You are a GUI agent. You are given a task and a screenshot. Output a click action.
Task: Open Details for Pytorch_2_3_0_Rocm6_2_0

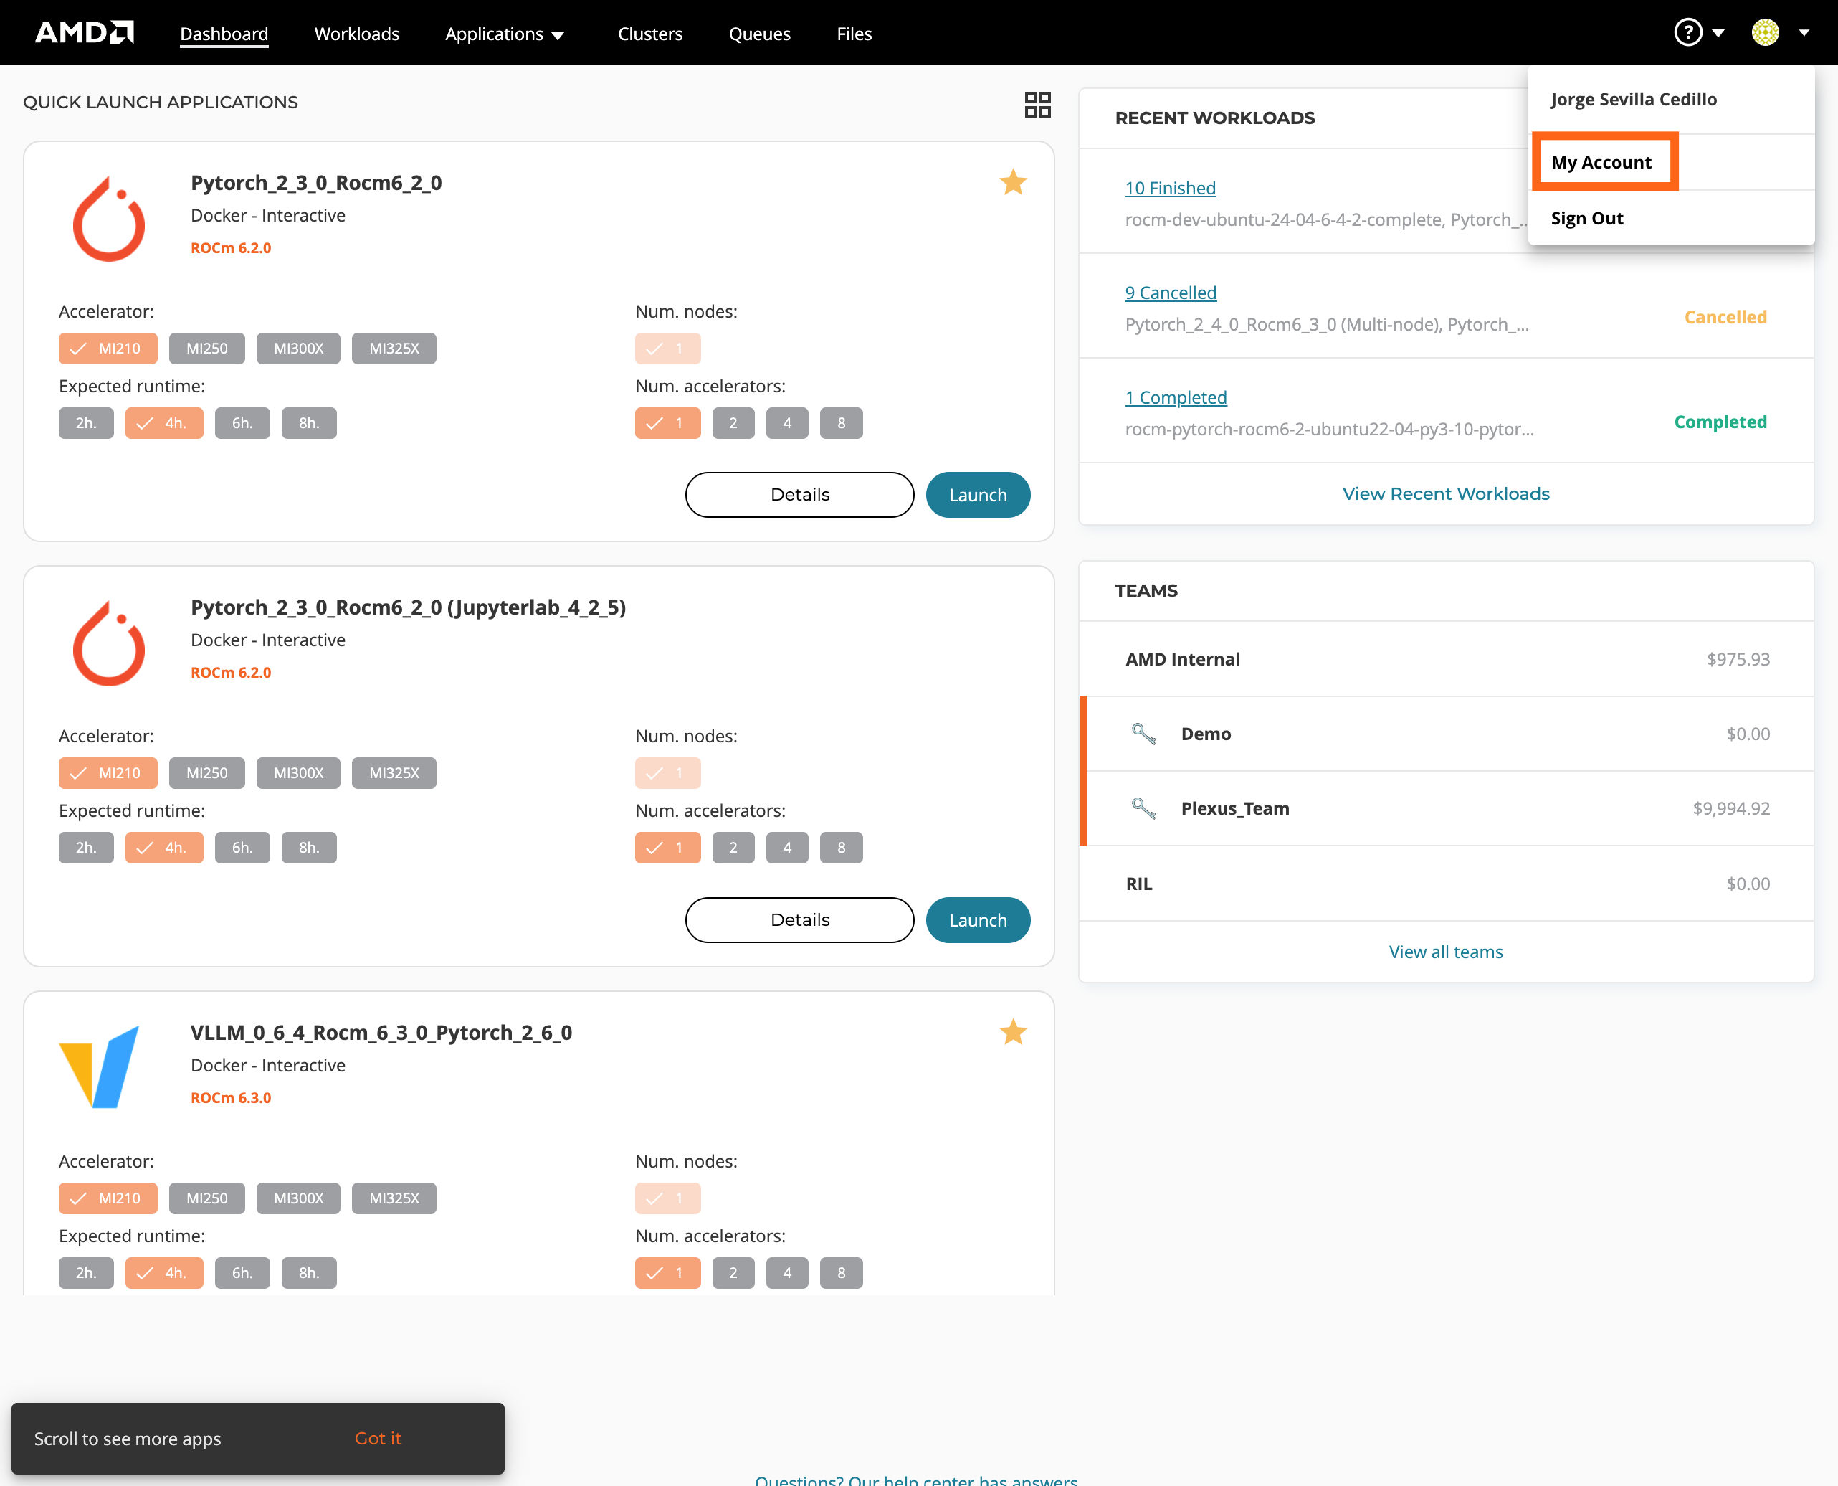(800, 495)
